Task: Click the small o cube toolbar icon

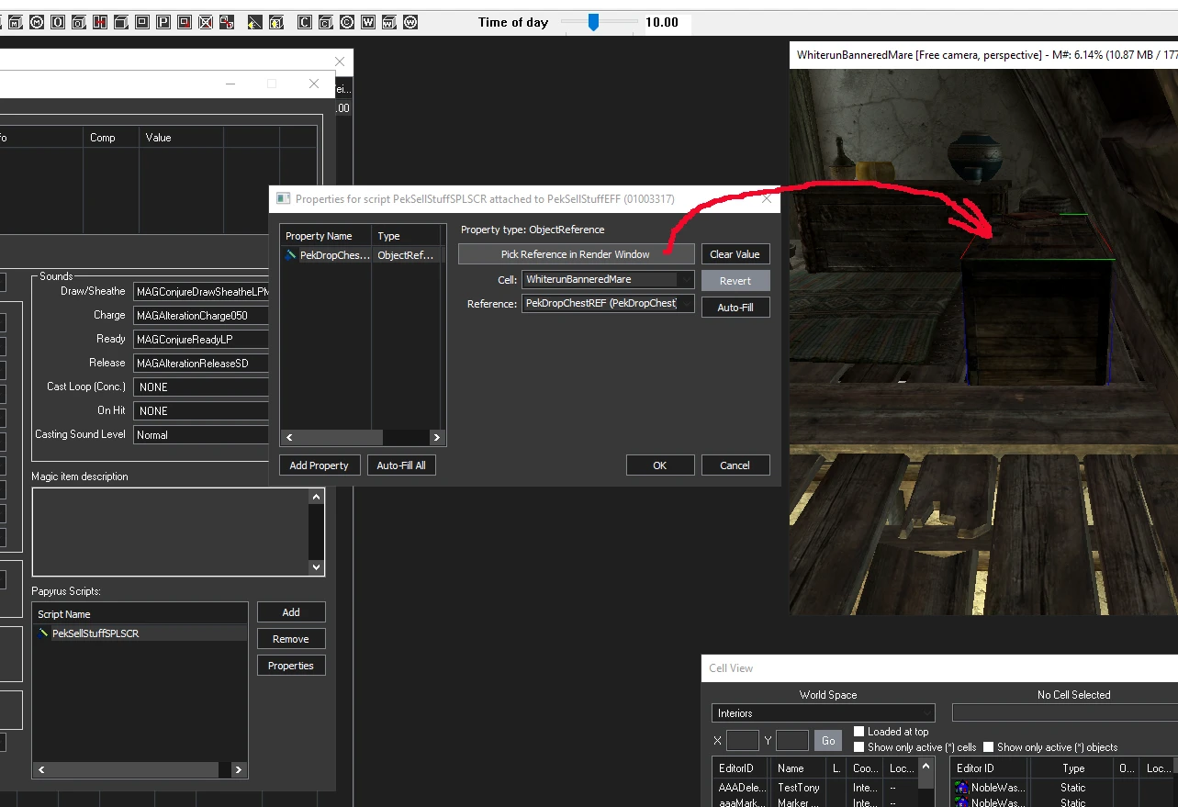Action: click(x=79, y=22)
